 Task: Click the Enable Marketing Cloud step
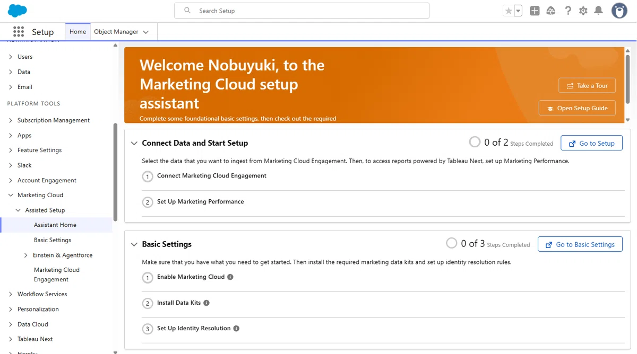tap(191, 277)
